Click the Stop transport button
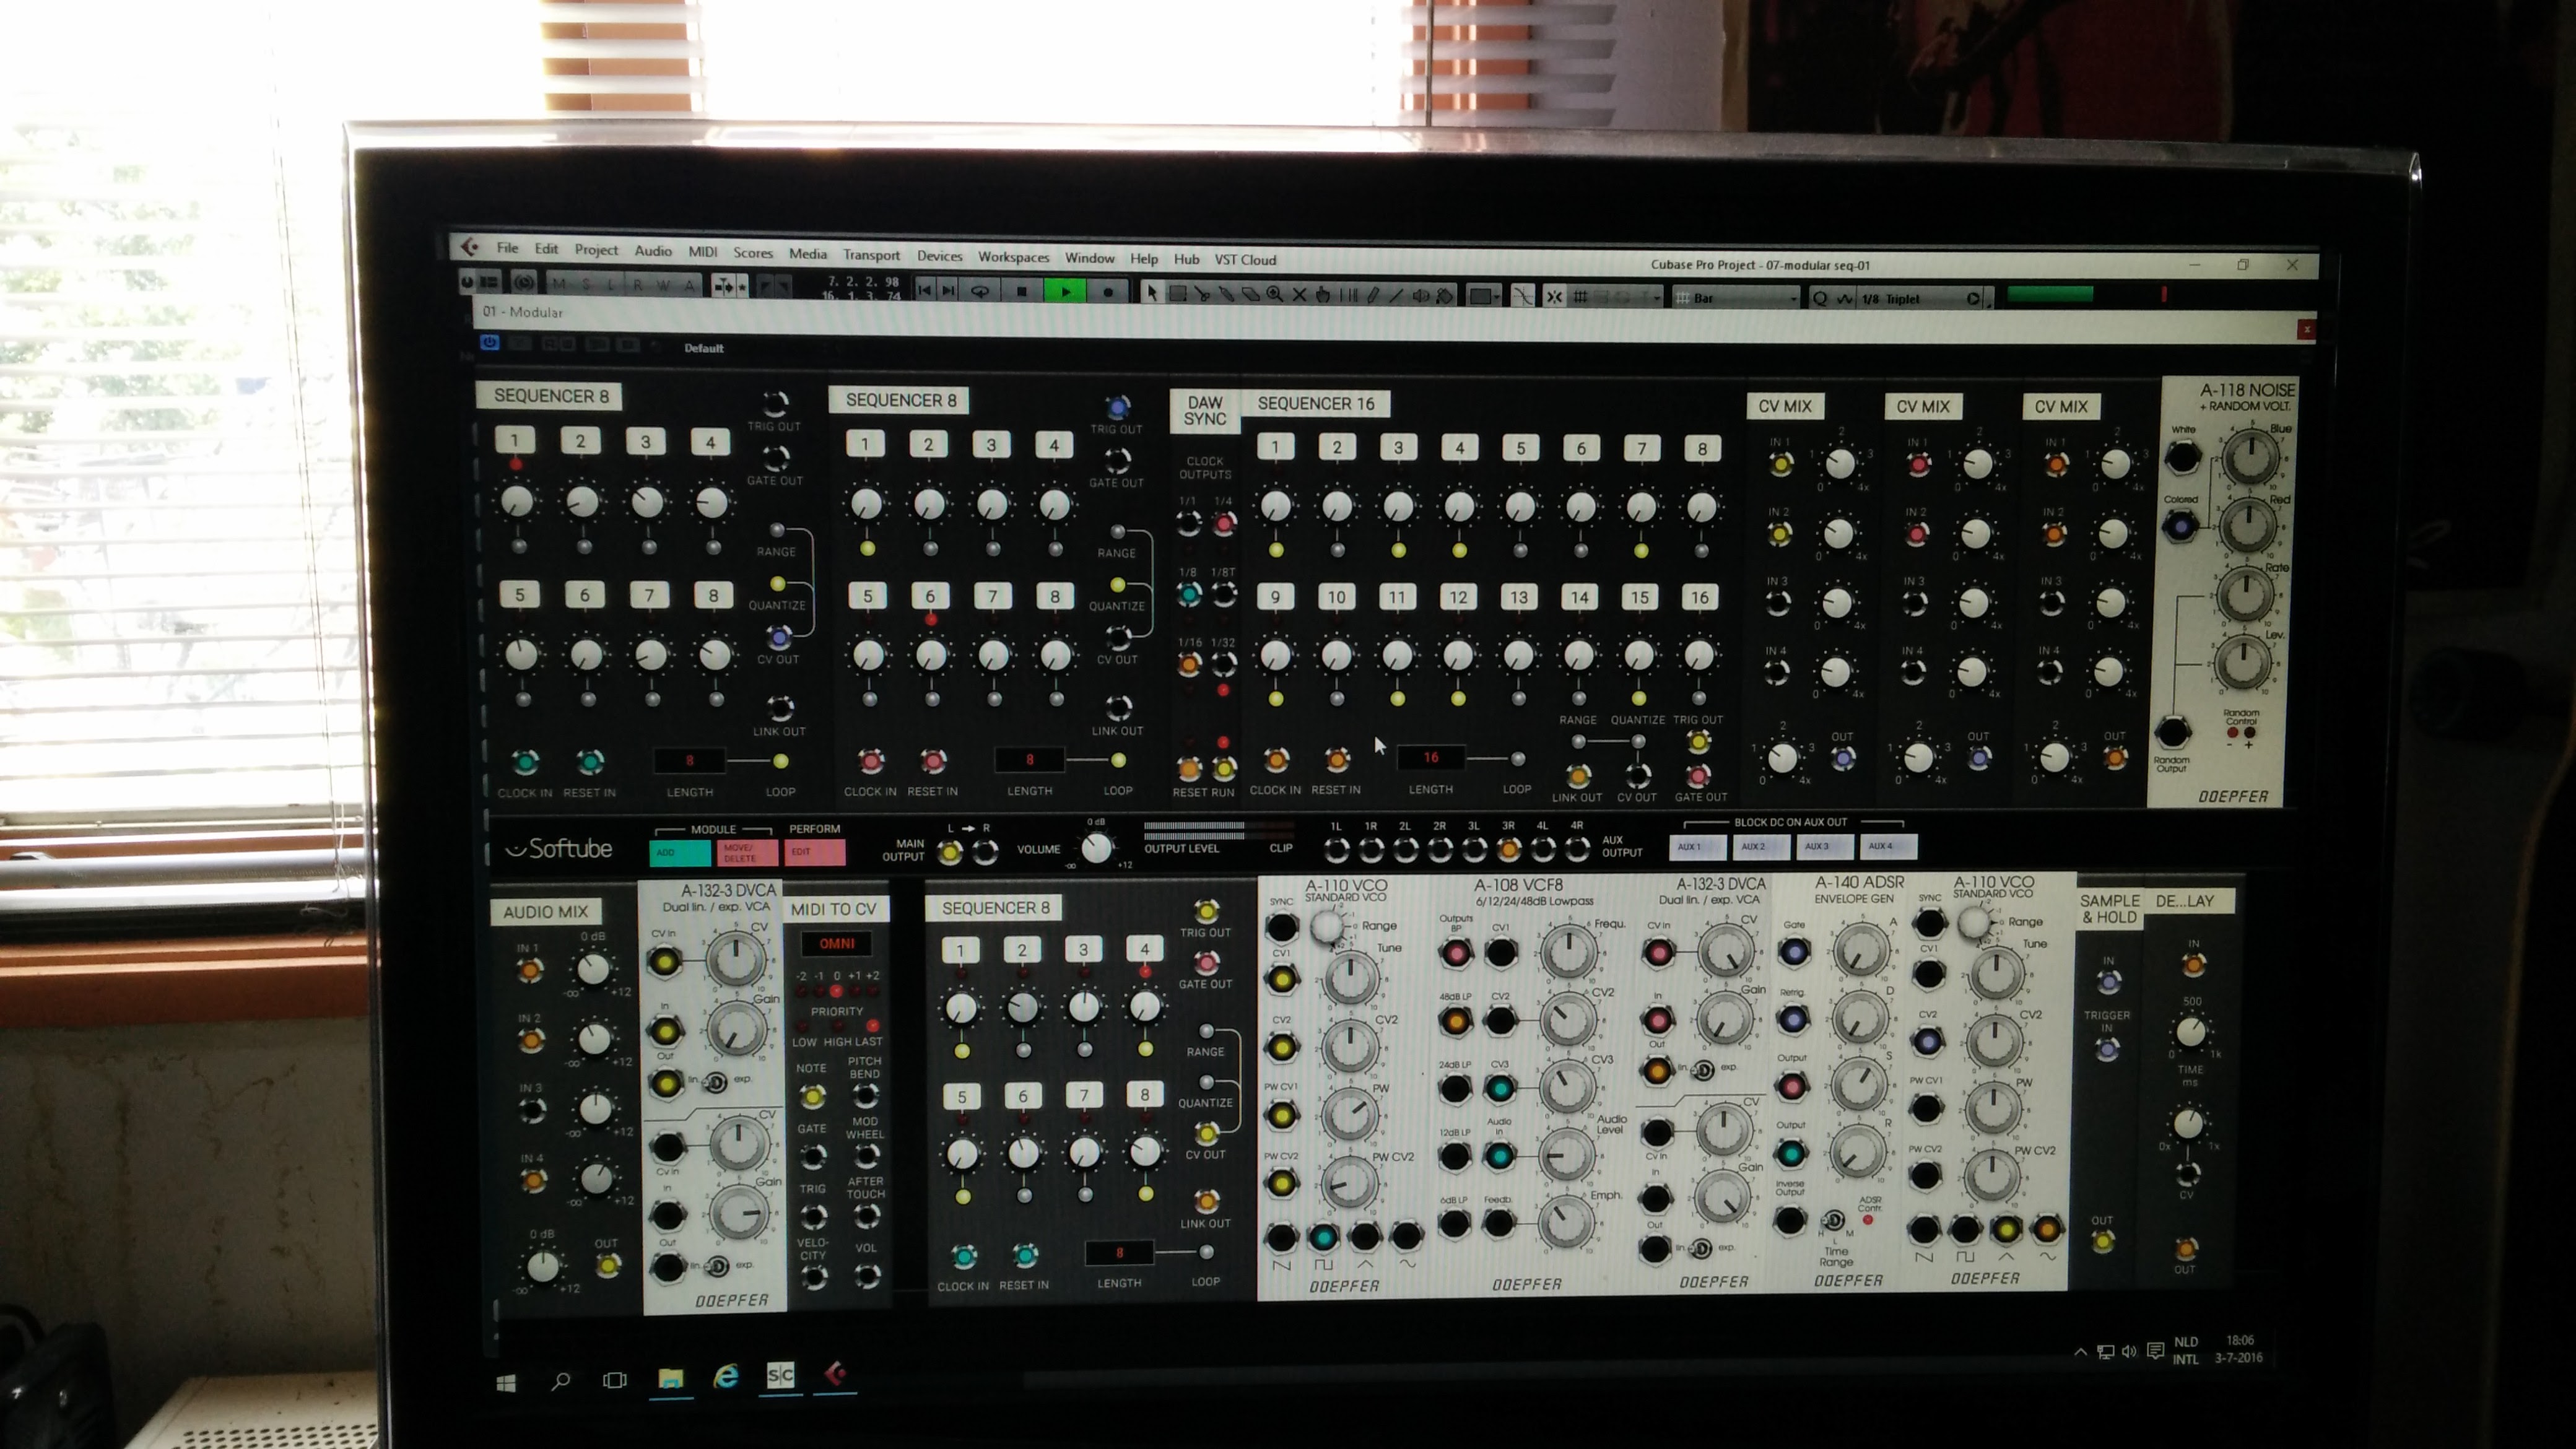The height and width of the screenshot is (1449, 2576). click(1021, 291)
